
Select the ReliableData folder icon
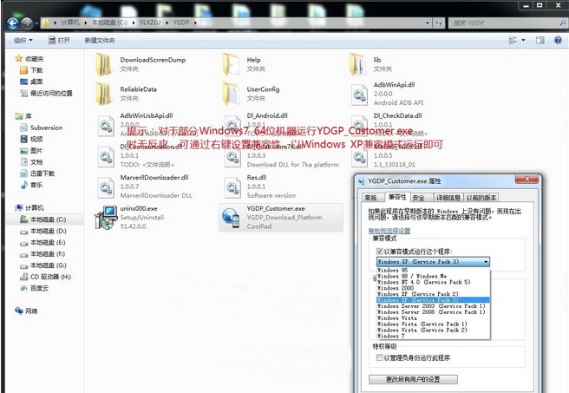point(104,94)
